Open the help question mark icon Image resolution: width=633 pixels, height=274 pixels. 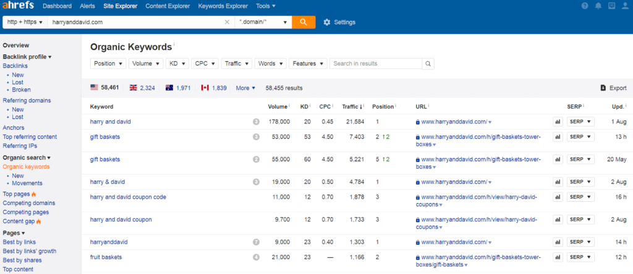click(585, 6)
